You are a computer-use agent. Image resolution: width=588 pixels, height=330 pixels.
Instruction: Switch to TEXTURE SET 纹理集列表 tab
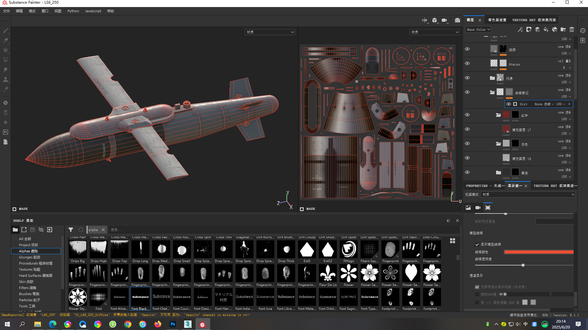534,20
